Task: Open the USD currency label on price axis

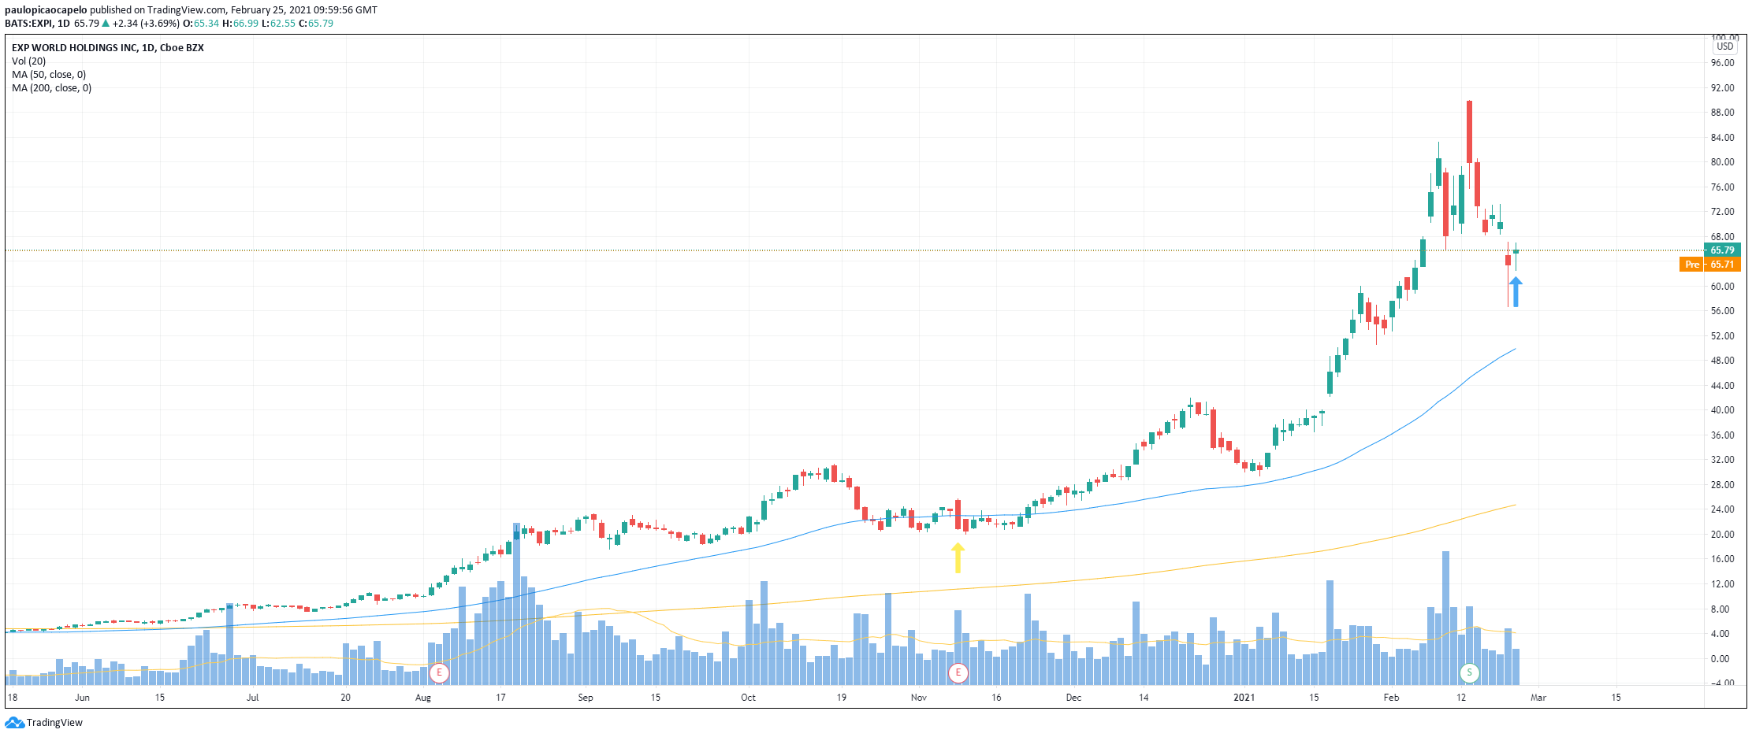Action: tap(1725, 46)
